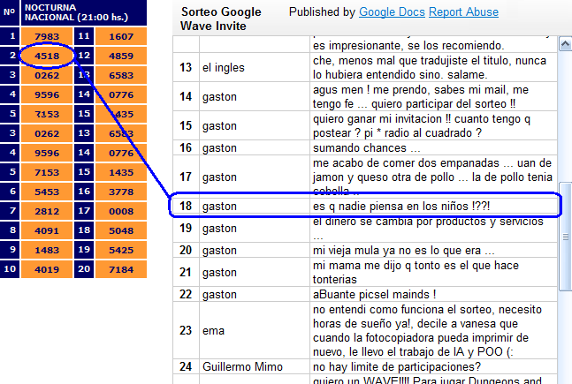
Task: Click lottery number 7983
Action: 47,36
